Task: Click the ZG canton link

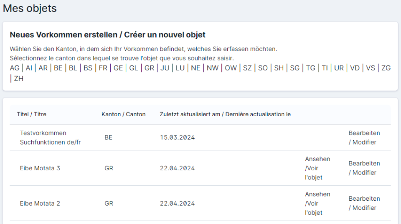Action: click(386, 68)
